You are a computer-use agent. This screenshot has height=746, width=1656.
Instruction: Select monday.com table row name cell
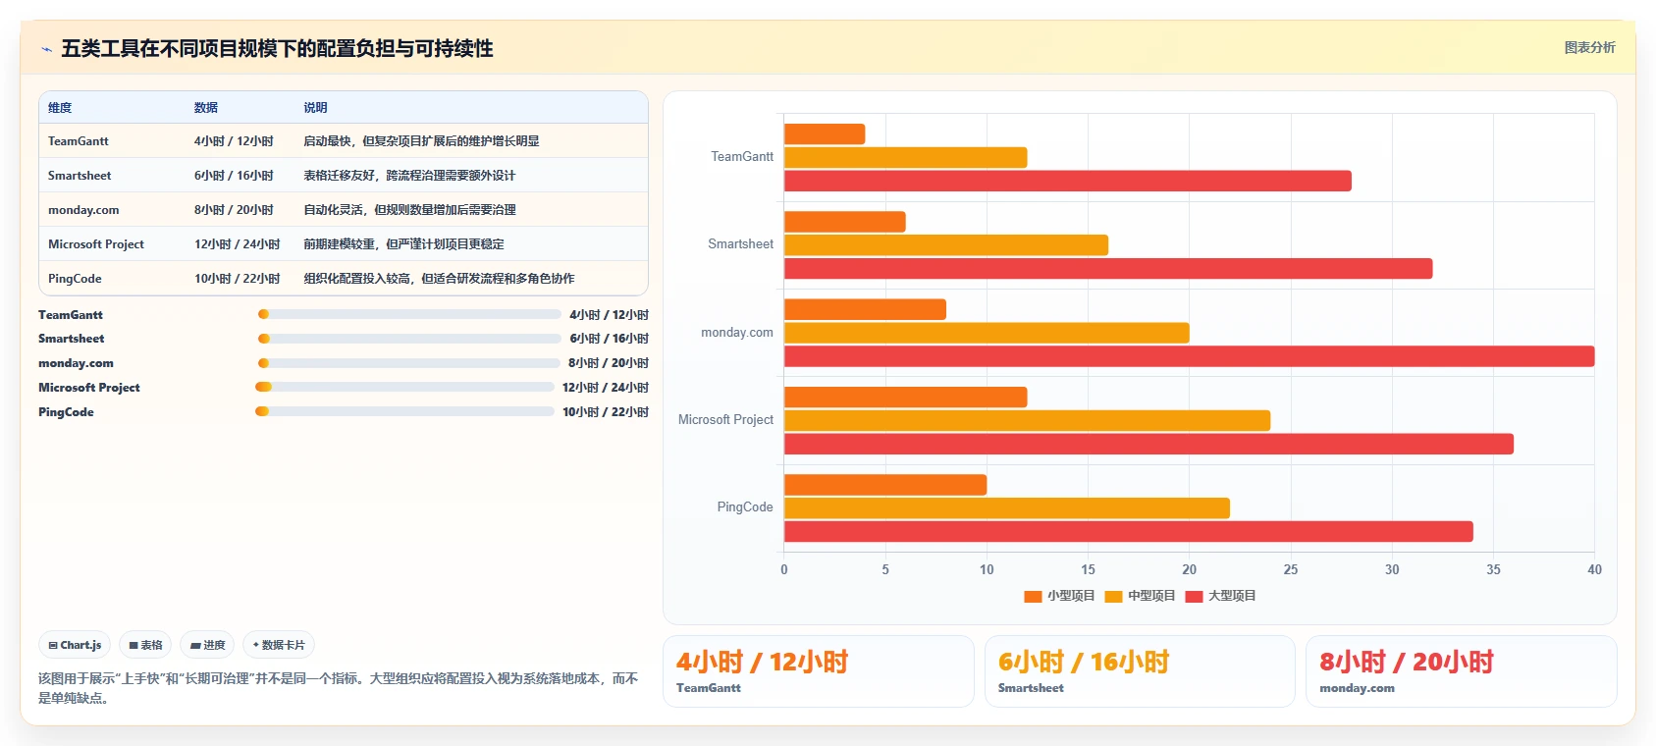pyautogui.click(x=83, y=210)
